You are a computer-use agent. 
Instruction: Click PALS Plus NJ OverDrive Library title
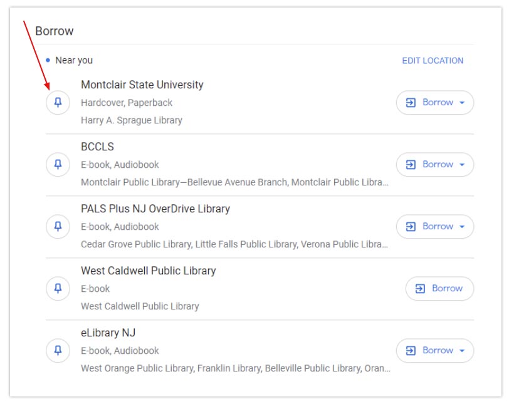coord(155,209)
